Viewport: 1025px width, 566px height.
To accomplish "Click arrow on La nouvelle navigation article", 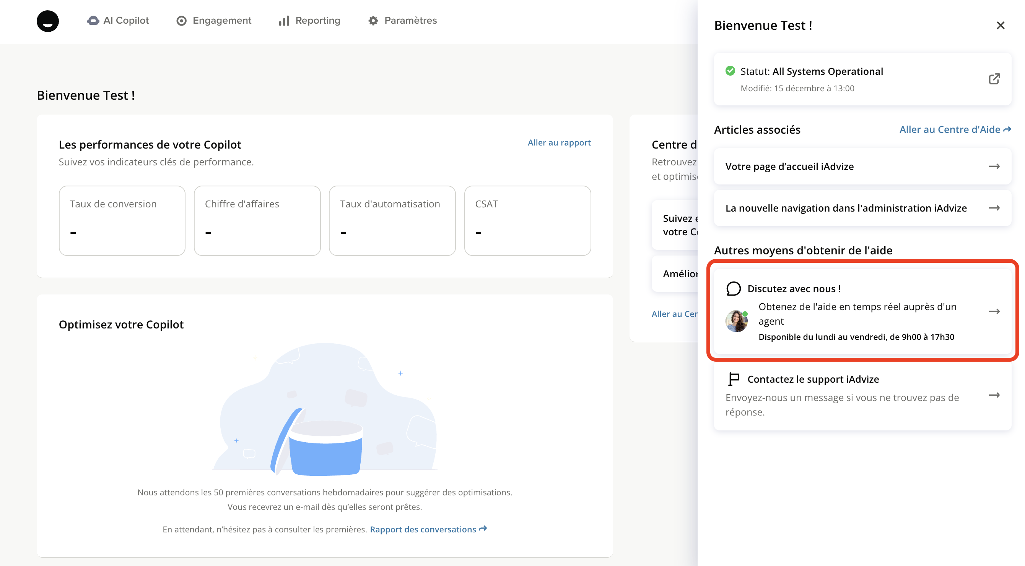I will (x=994, y=208).
